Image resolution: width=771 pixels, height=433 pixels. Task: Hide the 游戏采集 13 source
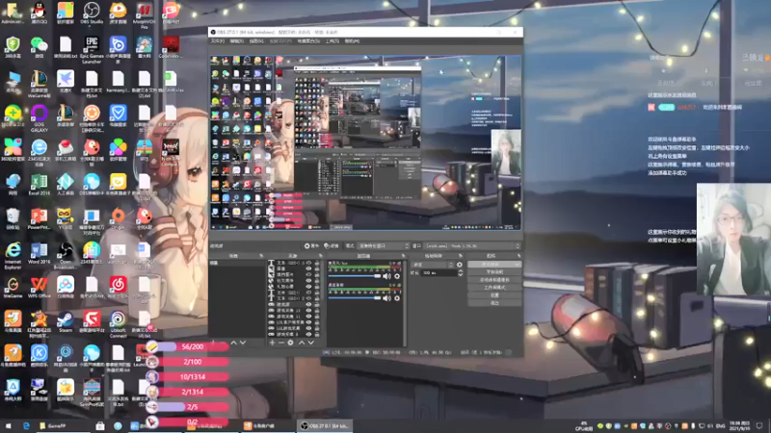click(x=308, y=310)
